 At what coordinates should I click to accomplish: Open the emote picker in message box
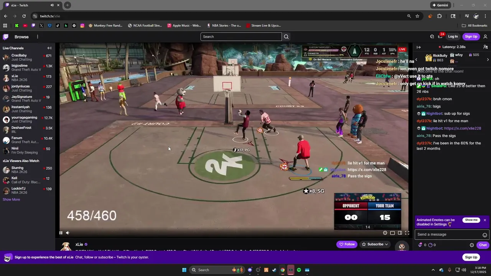click(x=485, y=235)
